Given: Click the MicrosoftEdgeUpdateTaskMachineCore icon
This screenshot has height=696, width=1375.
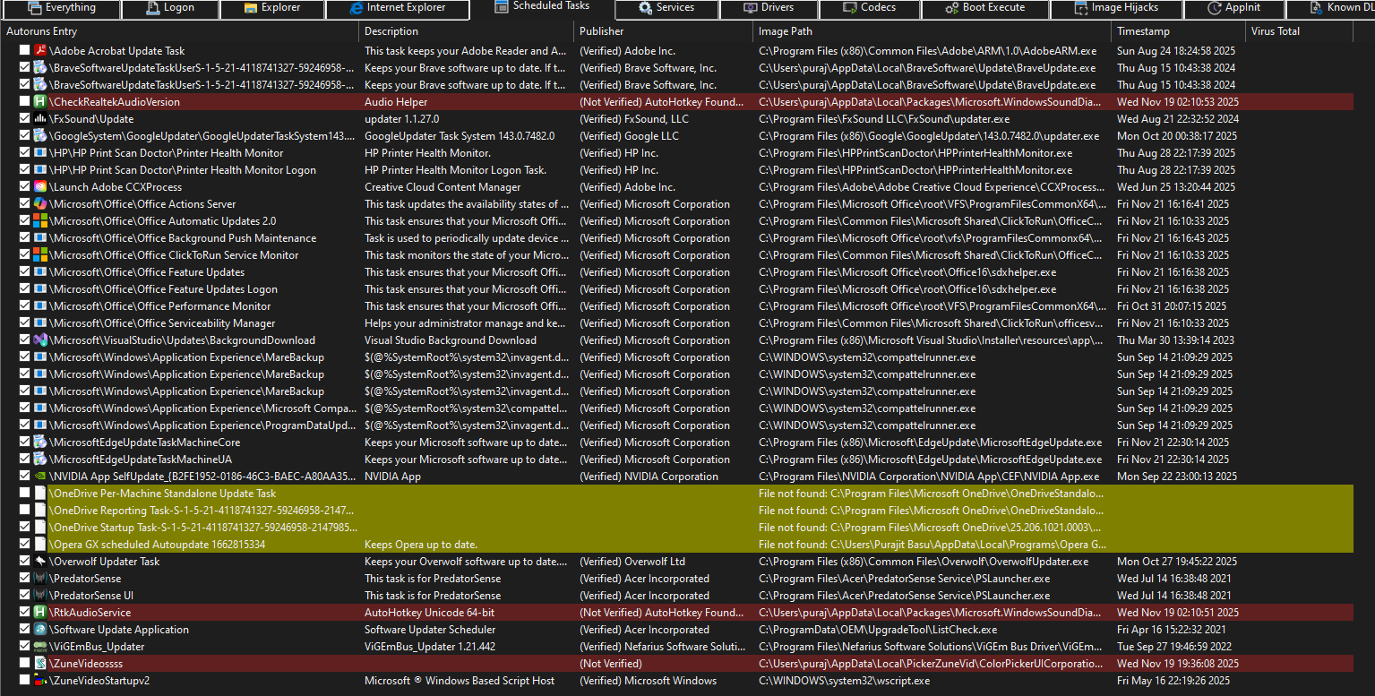Looking at the screenshot, I should click(x=40, y=443).
